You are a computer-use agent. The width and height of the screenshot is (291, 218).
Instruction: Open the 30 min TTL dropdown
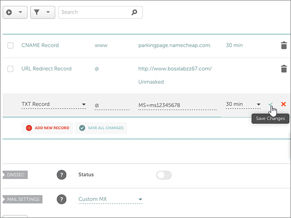coord(243,104)
